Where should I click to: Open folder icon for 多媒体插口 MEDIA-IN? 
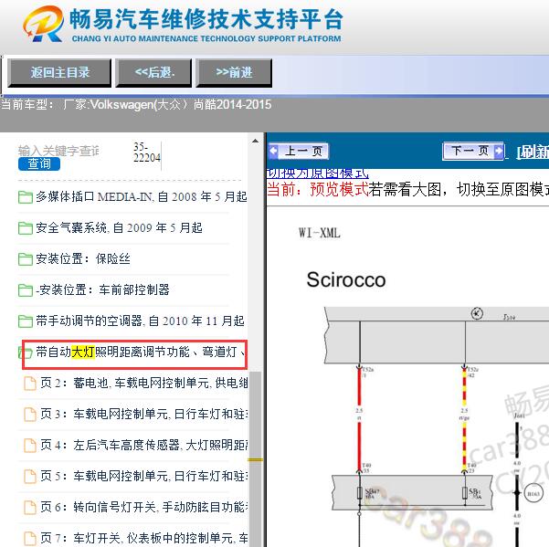[x=26, y=197]
